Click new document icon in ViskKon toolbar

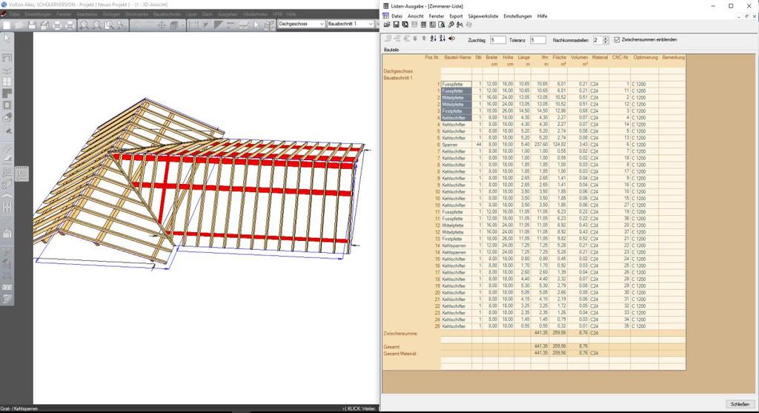[7, 25]
